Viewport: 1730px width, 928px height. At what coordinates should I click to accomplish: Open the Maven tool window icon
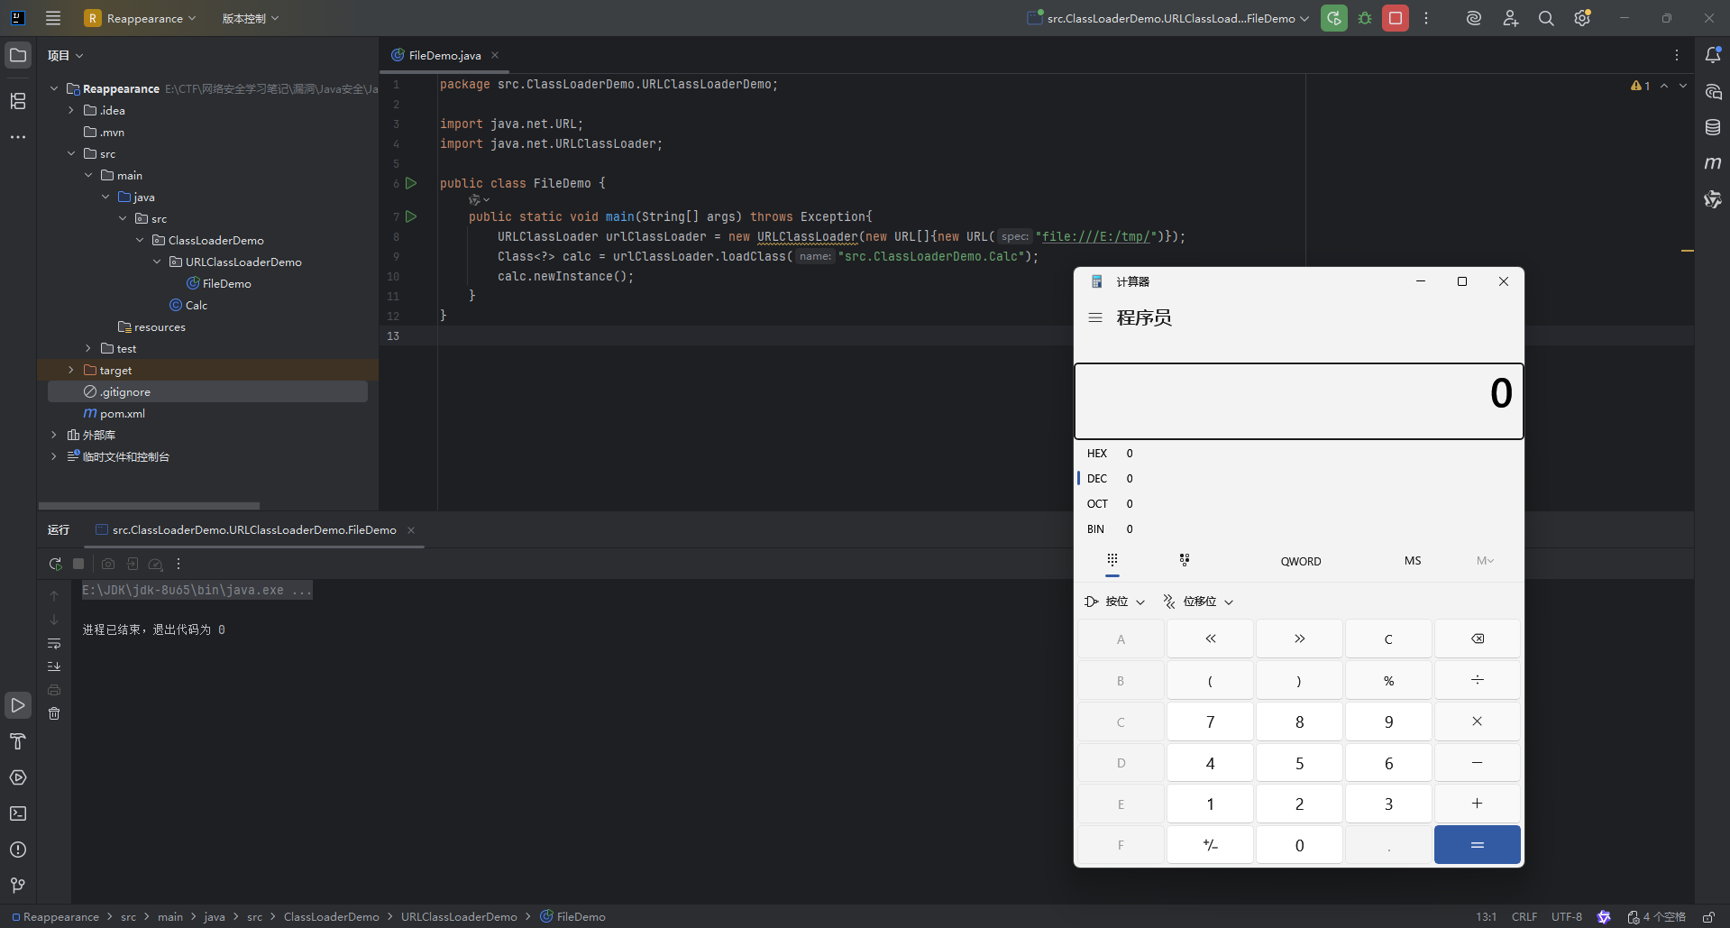click(x=1713, y=163)
